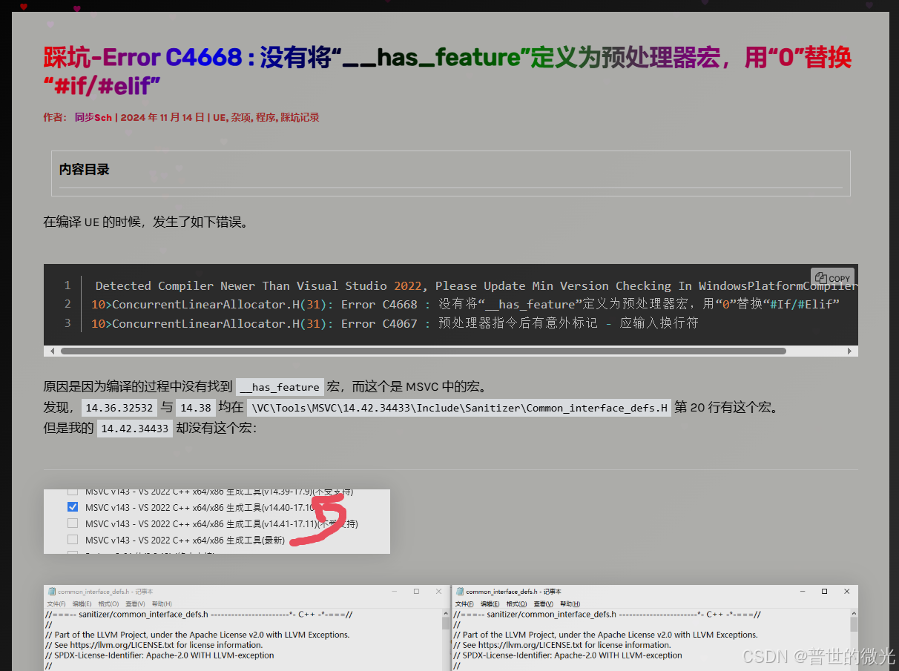Image resolution: width=899 pixels, height=671 pixels.
Task: Click the inline code __has_feature in the paragraph
Action: [x=280, y=387]
